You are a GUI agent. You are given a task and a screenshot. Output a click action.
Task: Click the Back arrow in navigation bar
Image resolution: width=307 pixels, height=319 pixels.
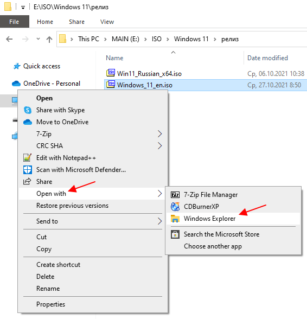coord(9,39)
